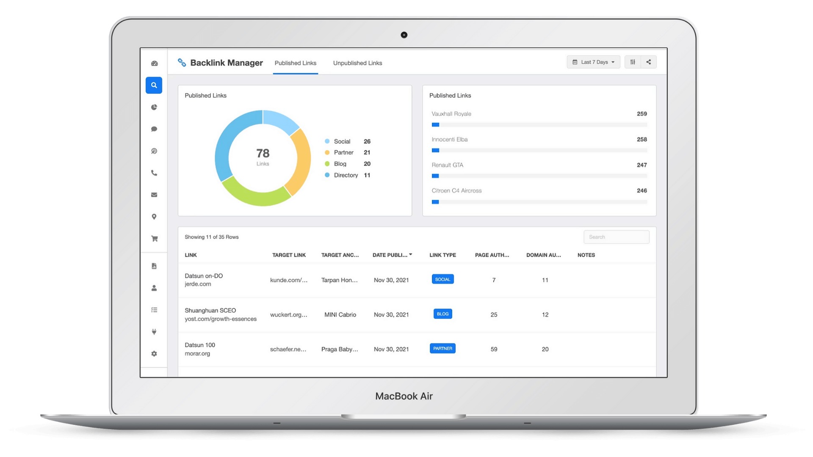The height and width of the screenshot is (457, 813).
Task: Click the Showing 11 of 35 Rows text
Action: (x=212, y=237)
